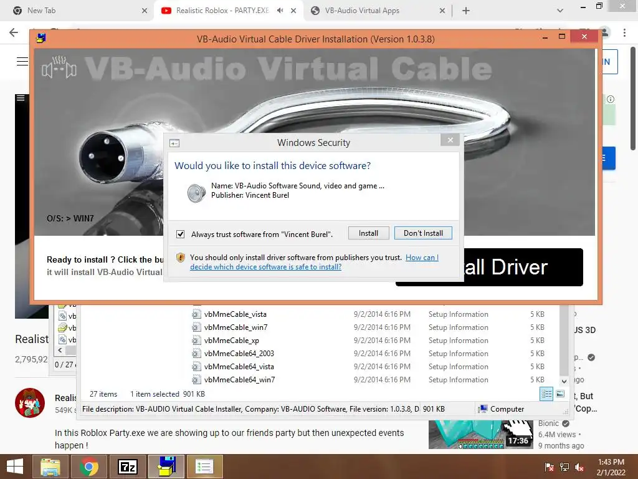Click the 9/2/2014 6:16 PM date for vbMmeCable_vista

382,314
